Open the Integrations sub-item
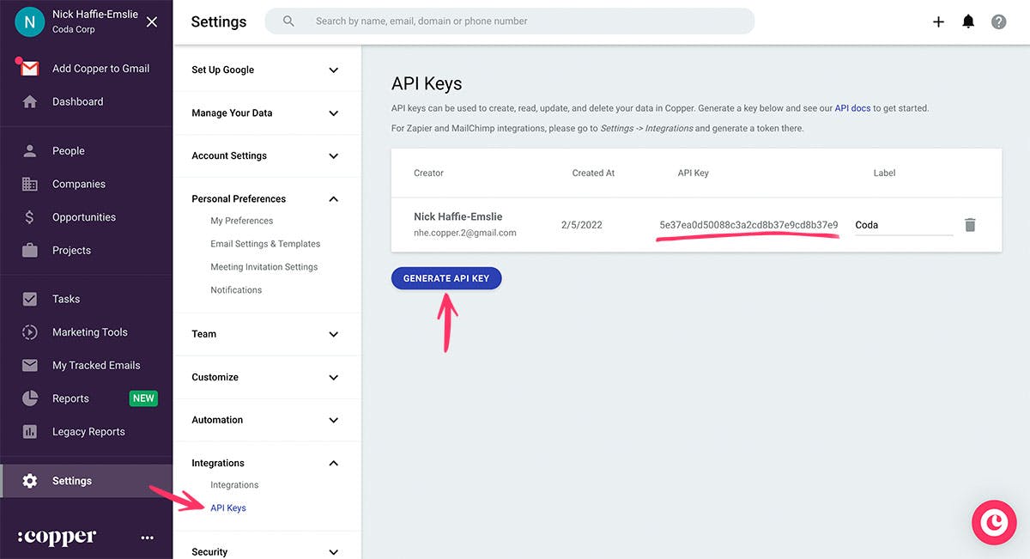1030x559 pixels. [234, 485]
